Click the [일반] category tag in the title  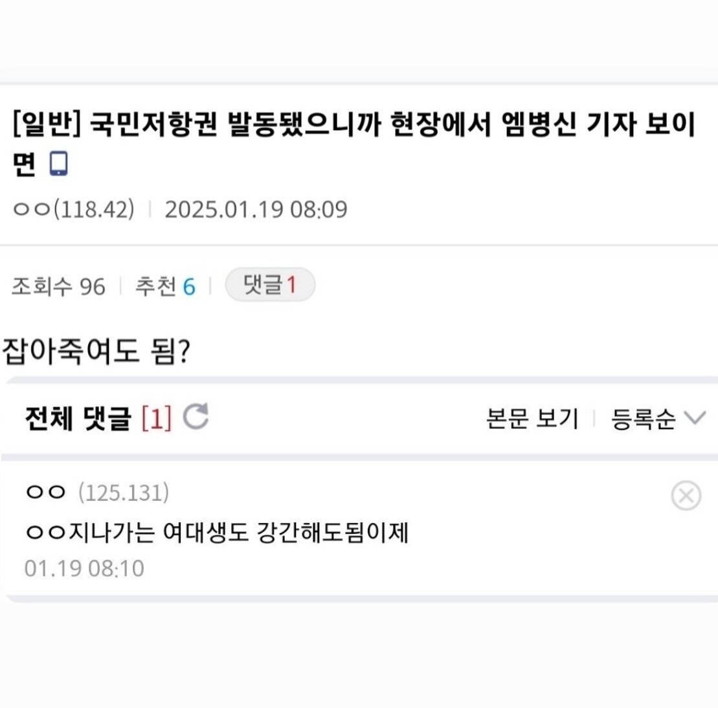pos(44,127)
